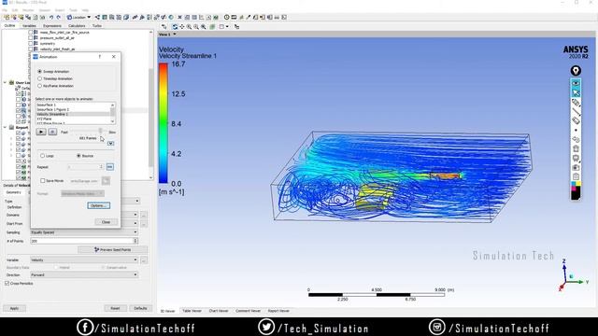Click the rotate view icon
Viewport: 598px width, 336px height.
click(x=175, y=27)
